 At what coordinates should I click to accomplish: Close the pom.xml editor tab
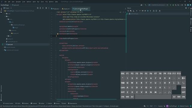pyautogui.click(x=89, y=9)
